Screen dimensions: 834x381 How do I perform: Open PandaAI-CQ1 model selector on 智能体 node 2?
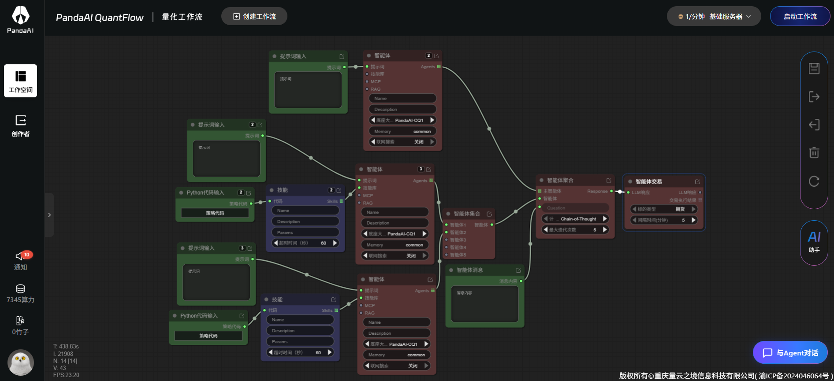(x=402, y=120)
